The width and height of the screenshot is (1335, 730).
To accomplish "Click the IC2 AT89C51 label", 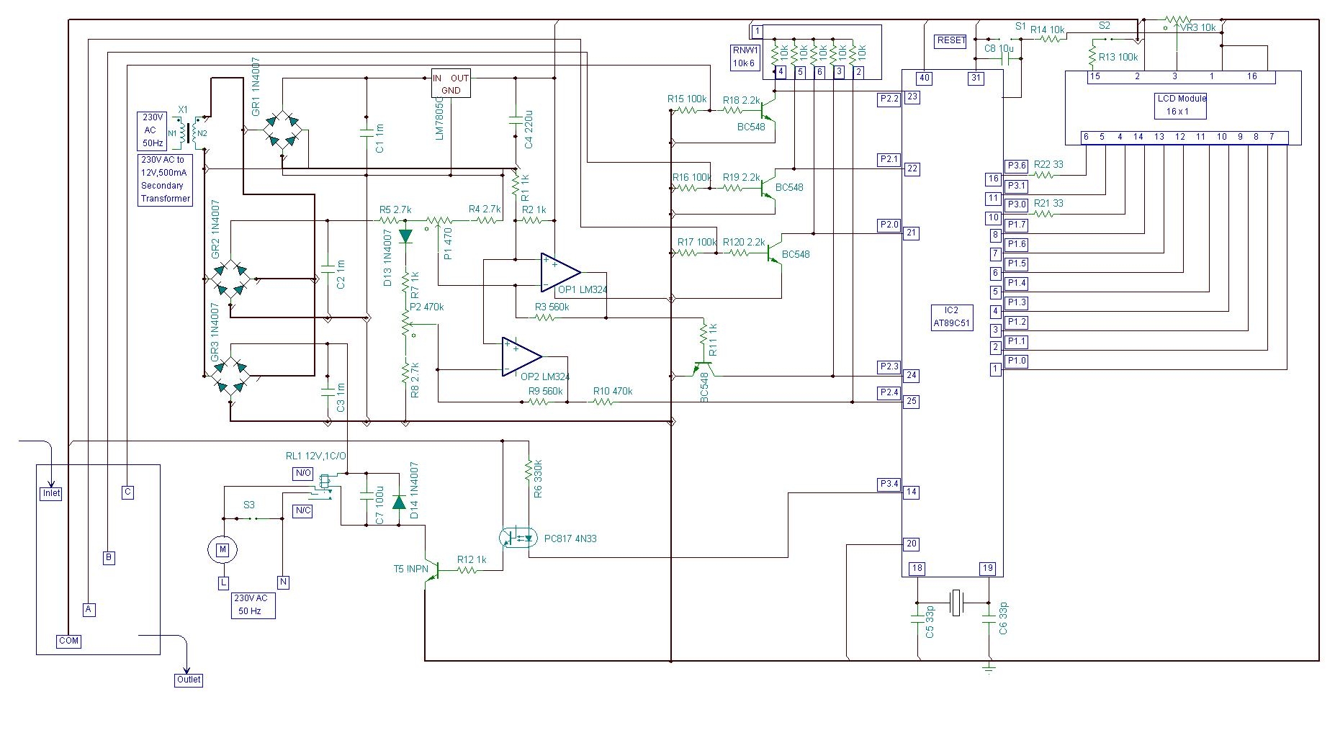I will coord(952,317).
